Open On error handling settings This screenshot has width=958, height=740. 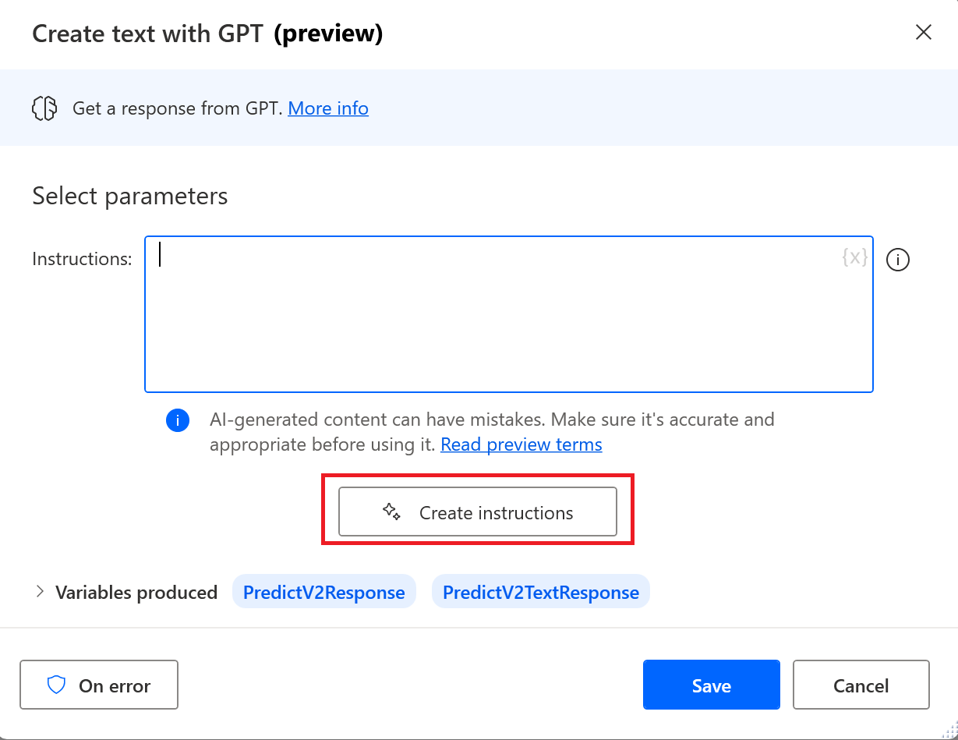coord(99,684)
